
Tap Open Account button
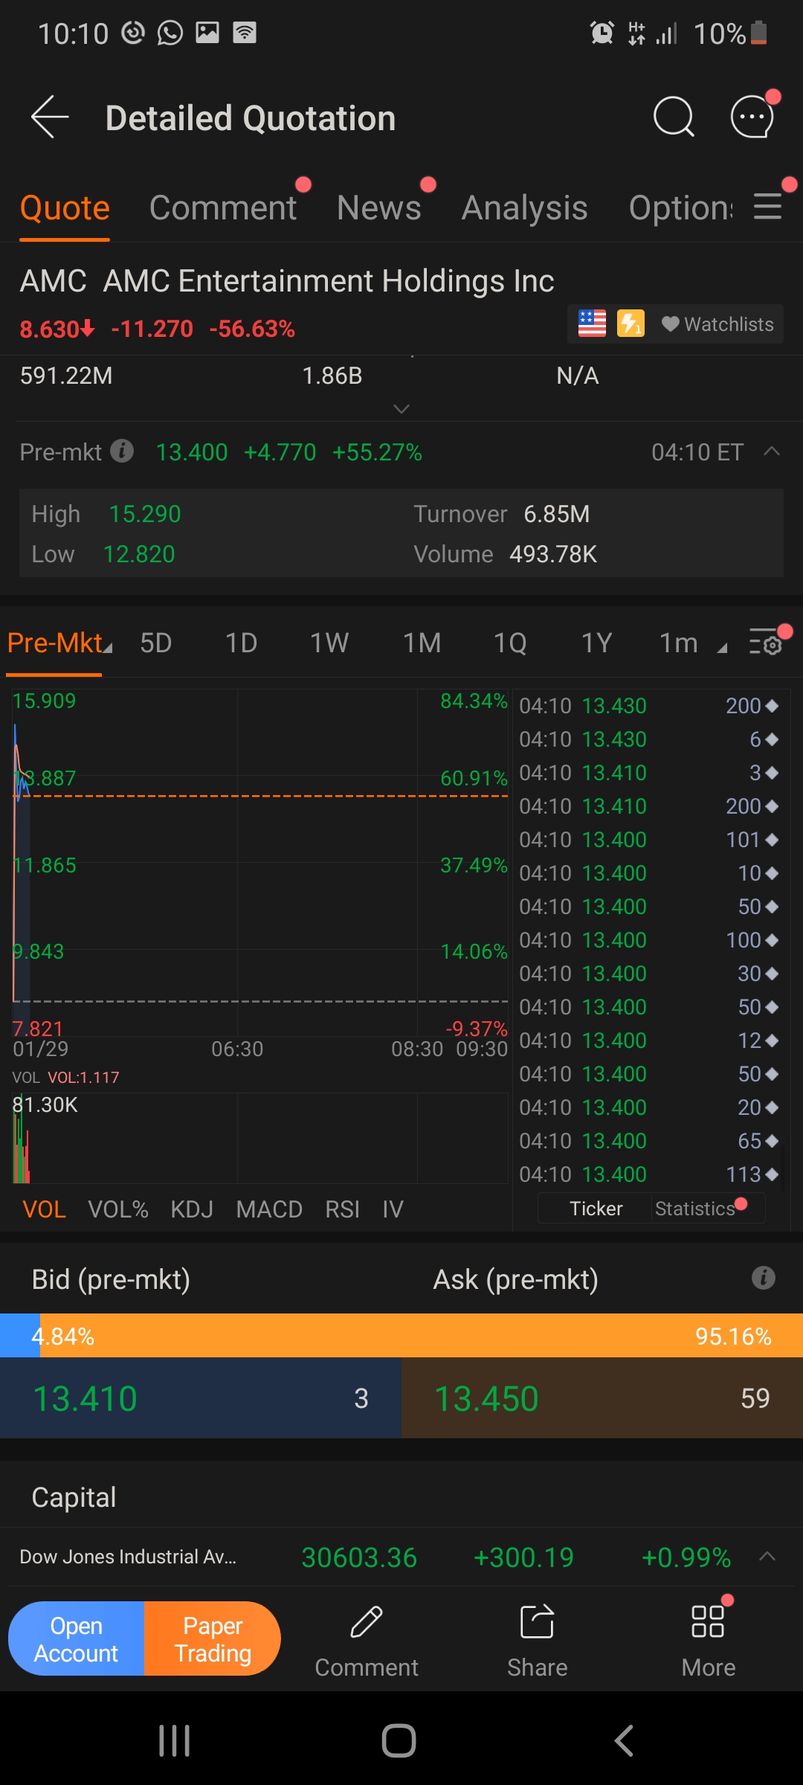[x=76, y=1638]
